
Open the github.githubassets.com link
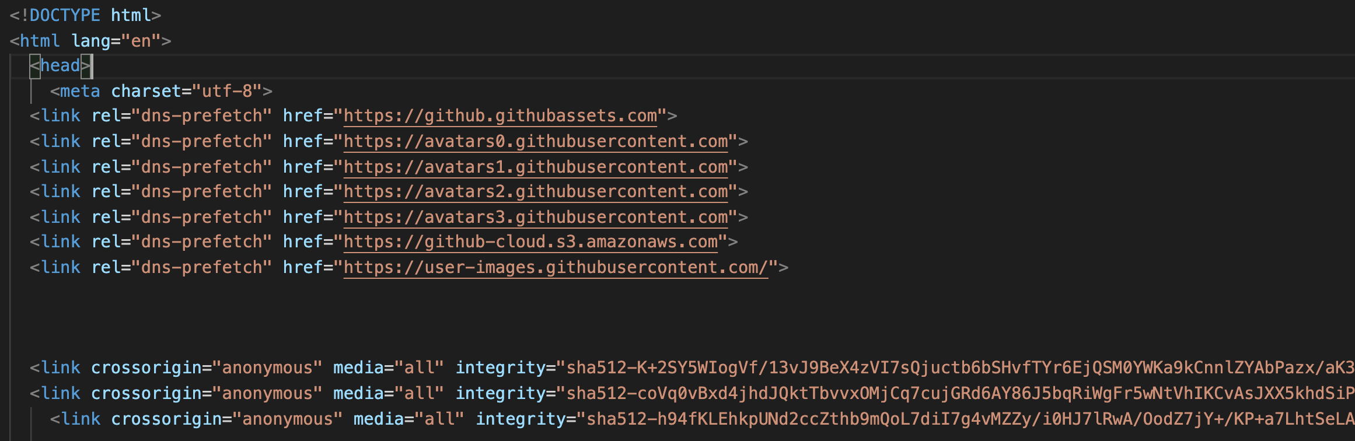pos(500,116)
